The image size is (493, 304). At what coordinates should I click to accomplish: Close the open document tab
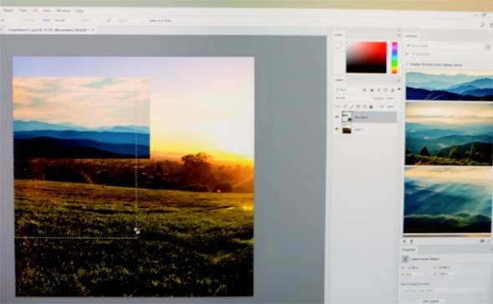coord(93,30)
